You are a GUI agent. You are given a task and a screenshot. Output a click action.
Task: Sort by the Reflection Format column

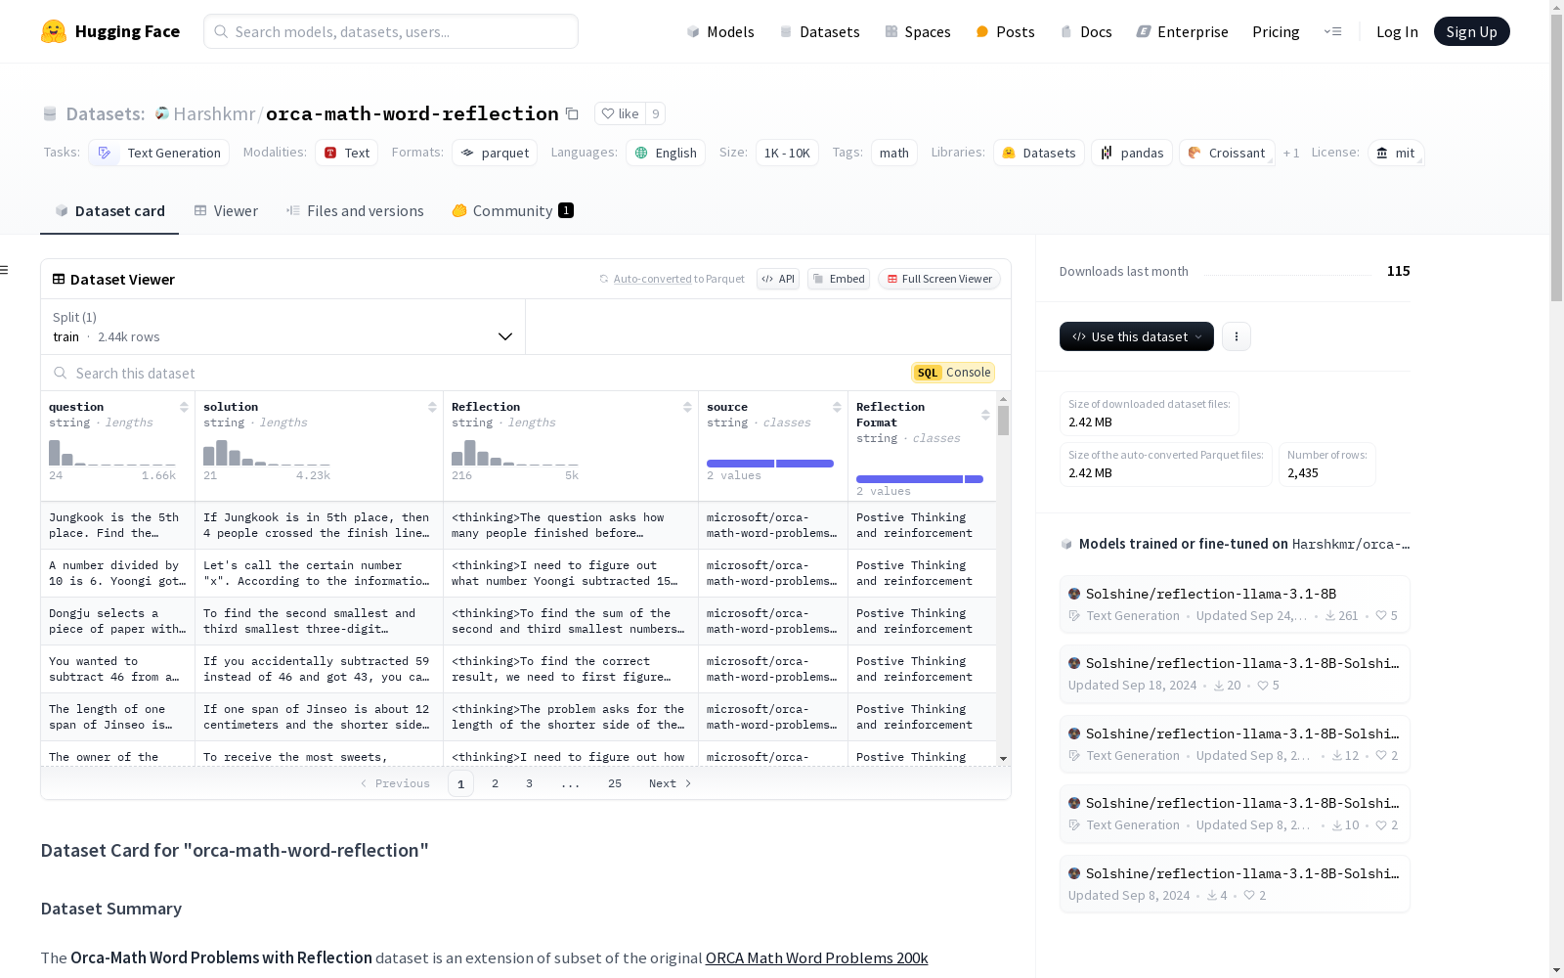tap(985, 415)
